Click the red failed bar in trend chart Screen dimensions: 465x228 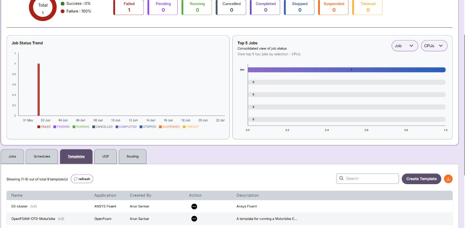point(39,90)
